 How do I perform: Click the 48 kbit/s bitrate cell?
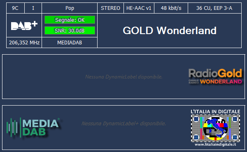click(x=171, y=8)
